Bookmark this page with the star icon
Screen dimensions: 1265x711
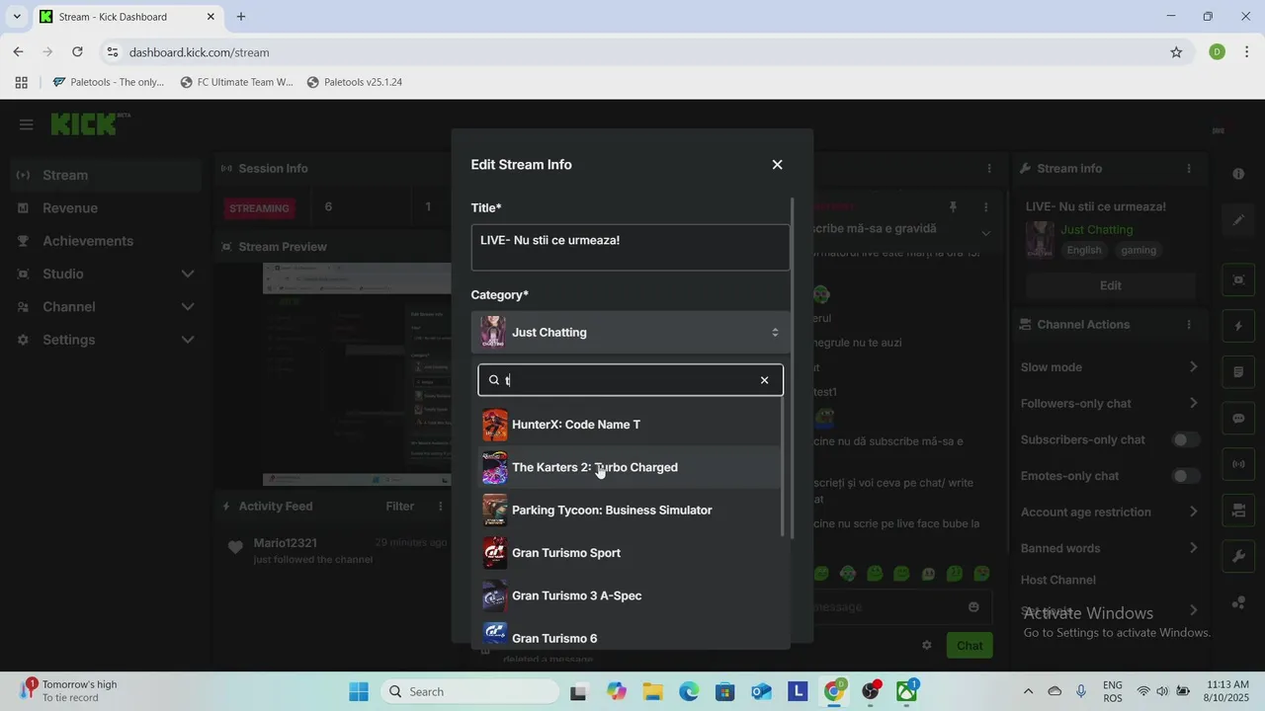pos(1176,52)
